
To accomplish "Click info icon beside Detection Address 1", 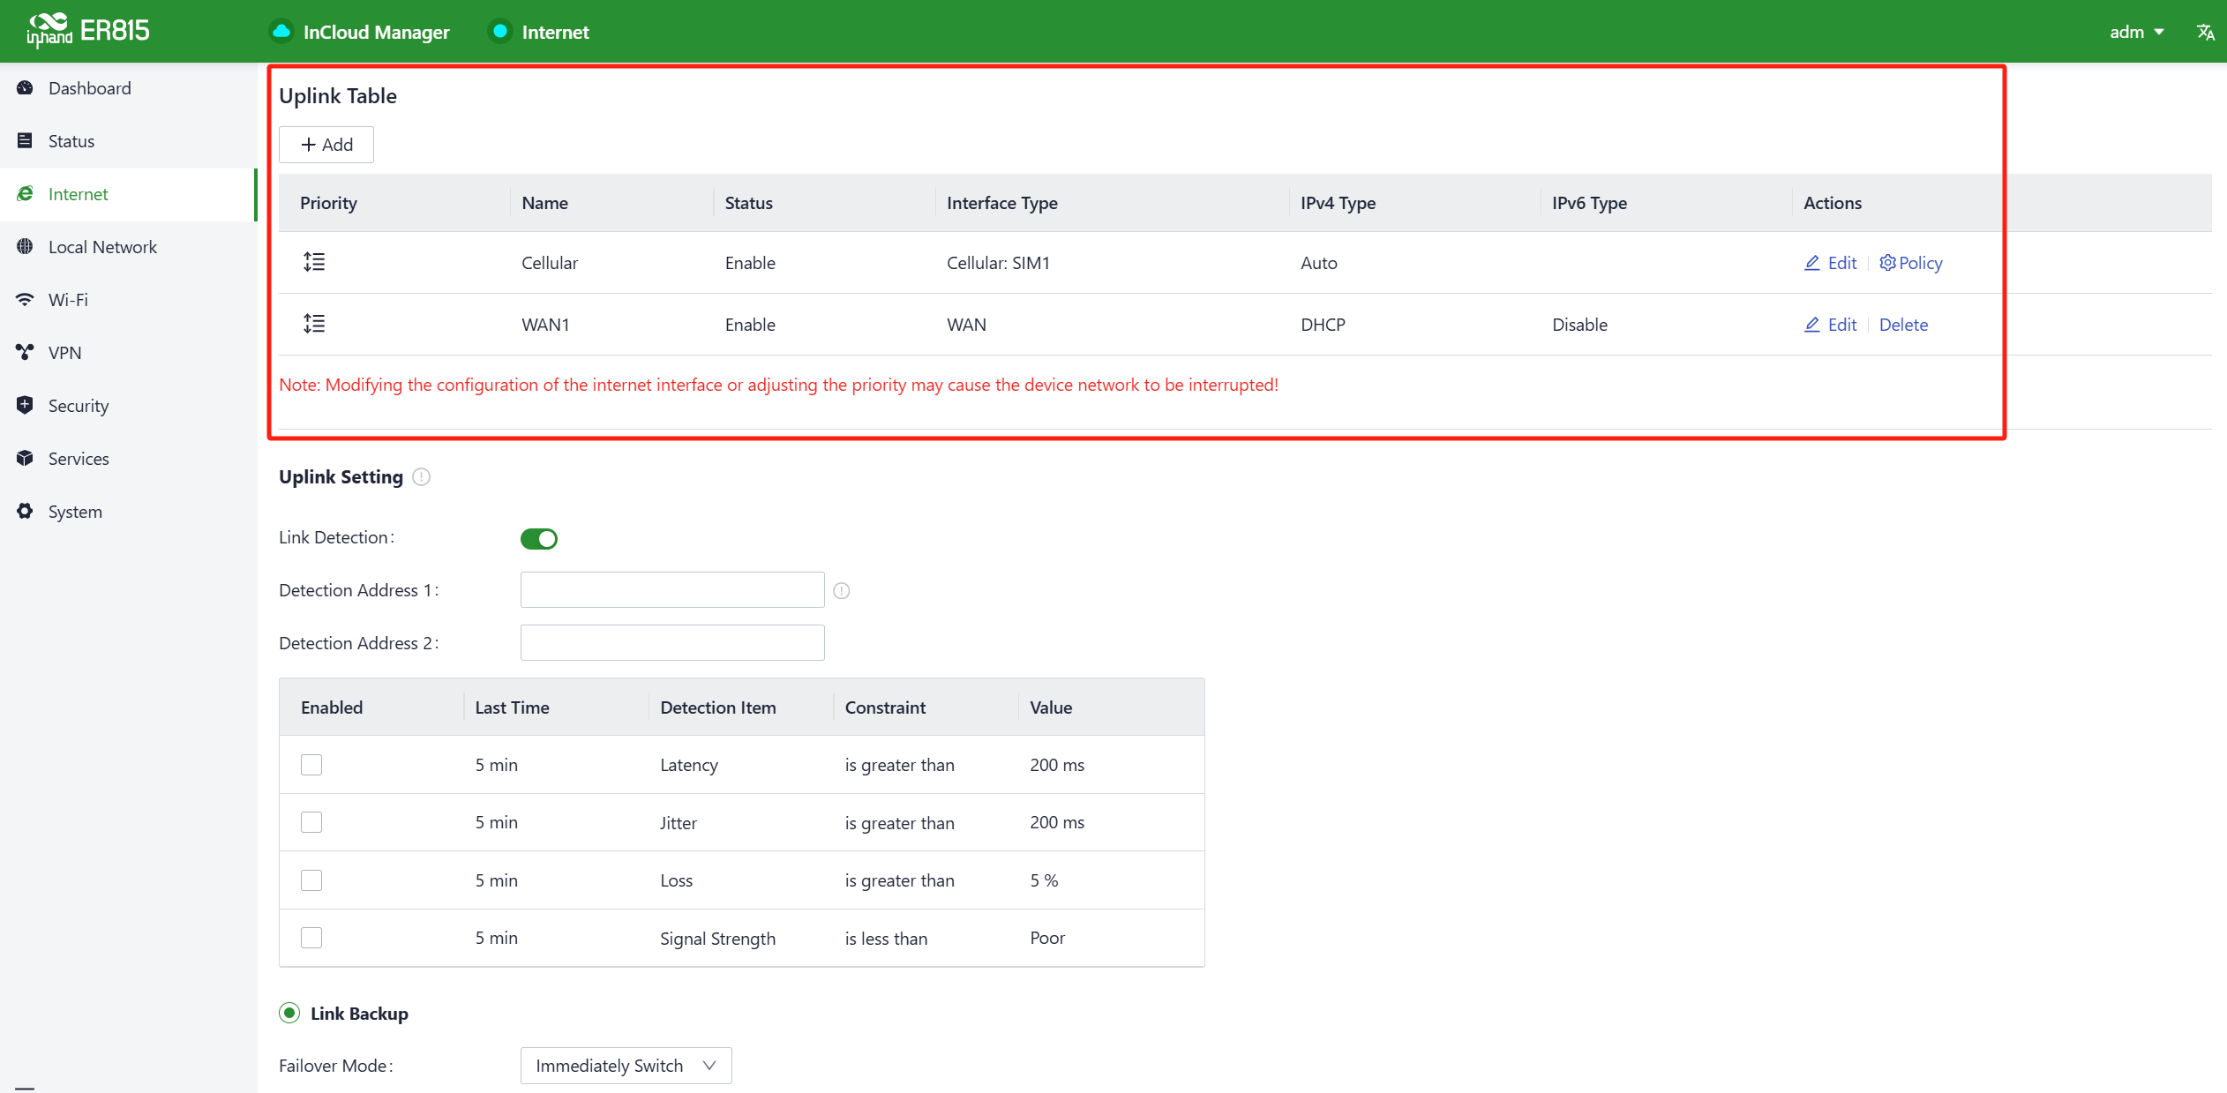I will [842, 591].
